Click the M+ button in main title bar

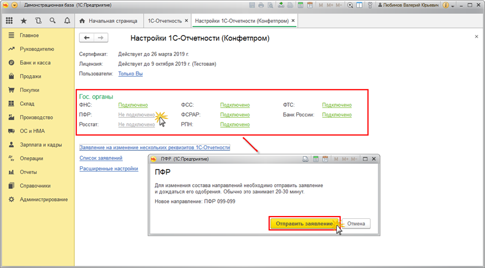[329, 5]
